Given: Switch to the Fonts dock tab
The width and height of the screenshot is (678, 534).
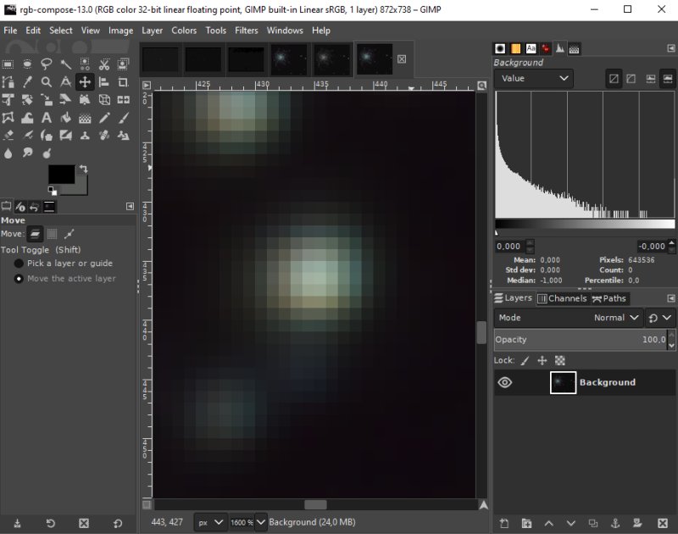Looking at the screenshot, I should click(531, 48).
